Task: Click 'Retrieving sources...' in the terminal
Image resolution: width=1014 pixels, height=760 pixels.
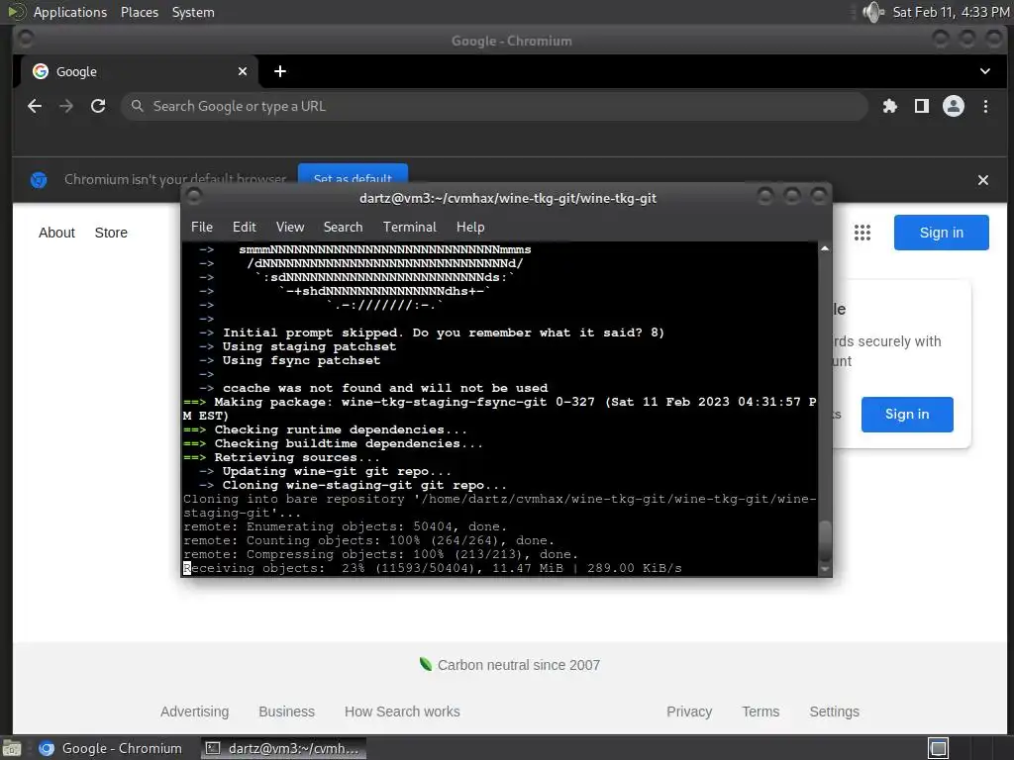Action: click(297, 457)
